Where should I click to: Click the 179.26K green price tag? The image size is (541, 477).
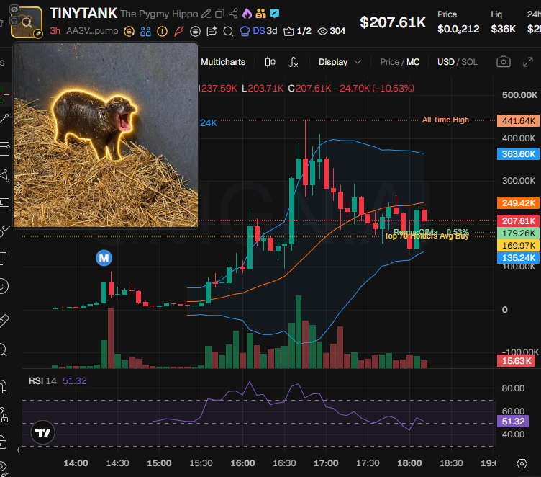pos(518,233)
